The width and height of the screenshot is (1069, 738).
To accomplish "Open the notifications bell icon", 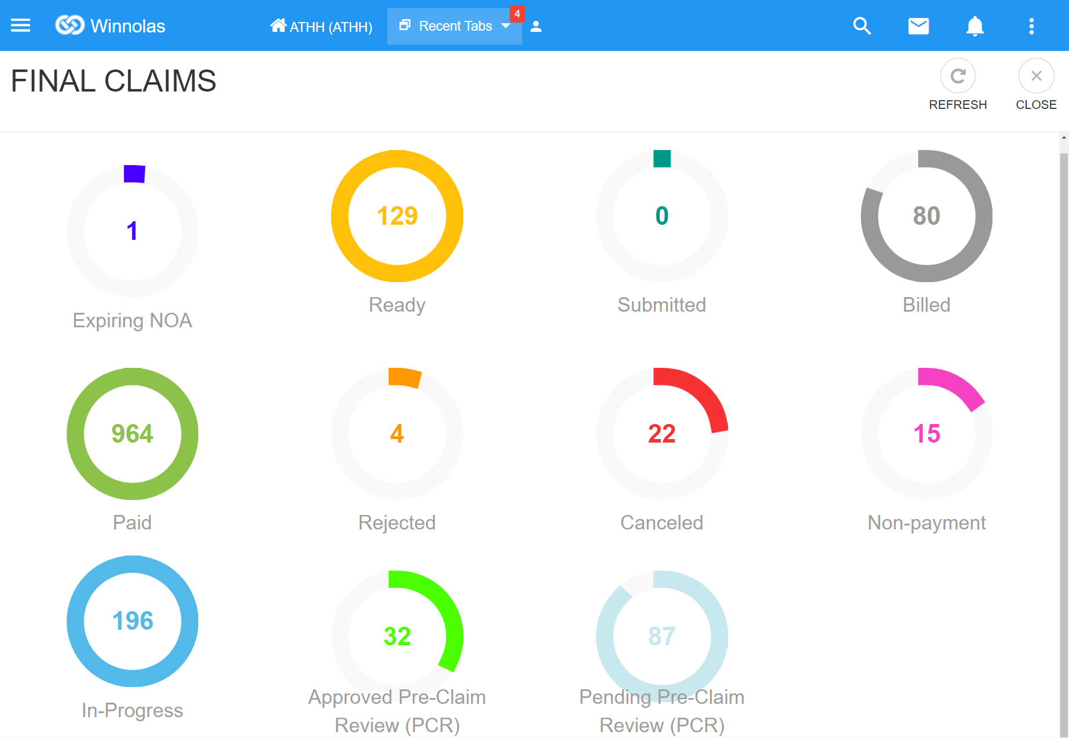I will click(x=975, y=26).
